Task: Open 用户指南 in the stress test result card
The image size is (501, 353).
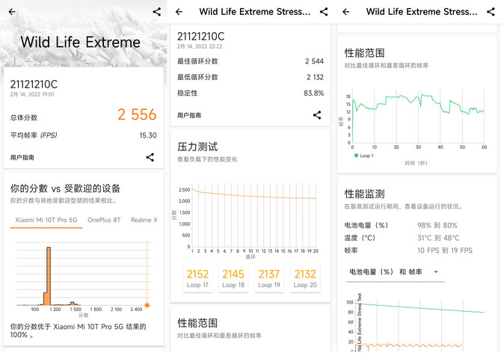Action: click(x=189, y=115)
